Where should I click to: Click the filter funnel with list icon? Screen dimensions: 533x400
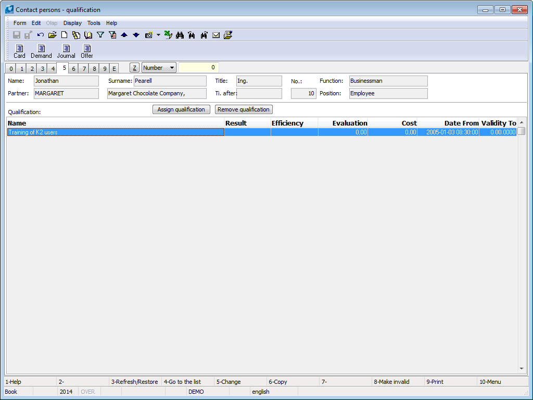[x=112, y=35]
